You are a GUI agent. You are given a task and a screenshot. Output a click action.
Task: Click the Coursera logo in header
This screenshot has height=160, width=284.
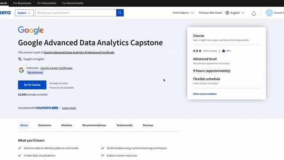tap(5, 13)
